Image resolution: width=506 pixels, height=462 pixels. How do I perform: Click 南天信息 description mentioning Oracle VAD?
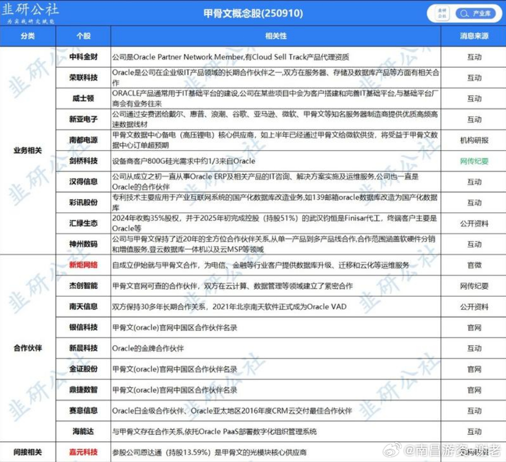[229, 306]
